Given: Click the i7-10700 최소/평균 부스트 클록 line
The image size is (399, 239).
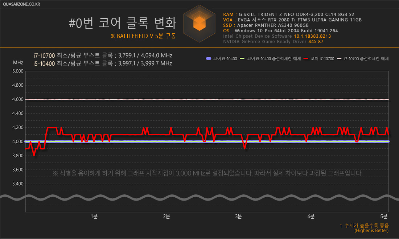Looking at the screenshot, I should tap(103, 55).
